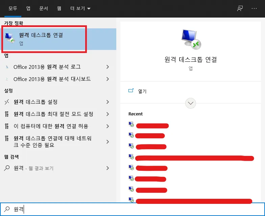This screenshot has width=265, height=216.
Task: Open the fourth Recent connection
Action: tap(191, 157)
